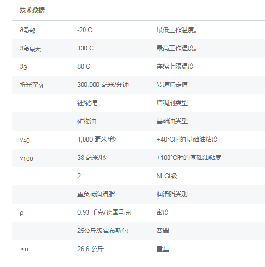Viewport: 265px width, 267px height.
Task: Click the +100°C时的基础油粘度 description
Action: [189, 158]
